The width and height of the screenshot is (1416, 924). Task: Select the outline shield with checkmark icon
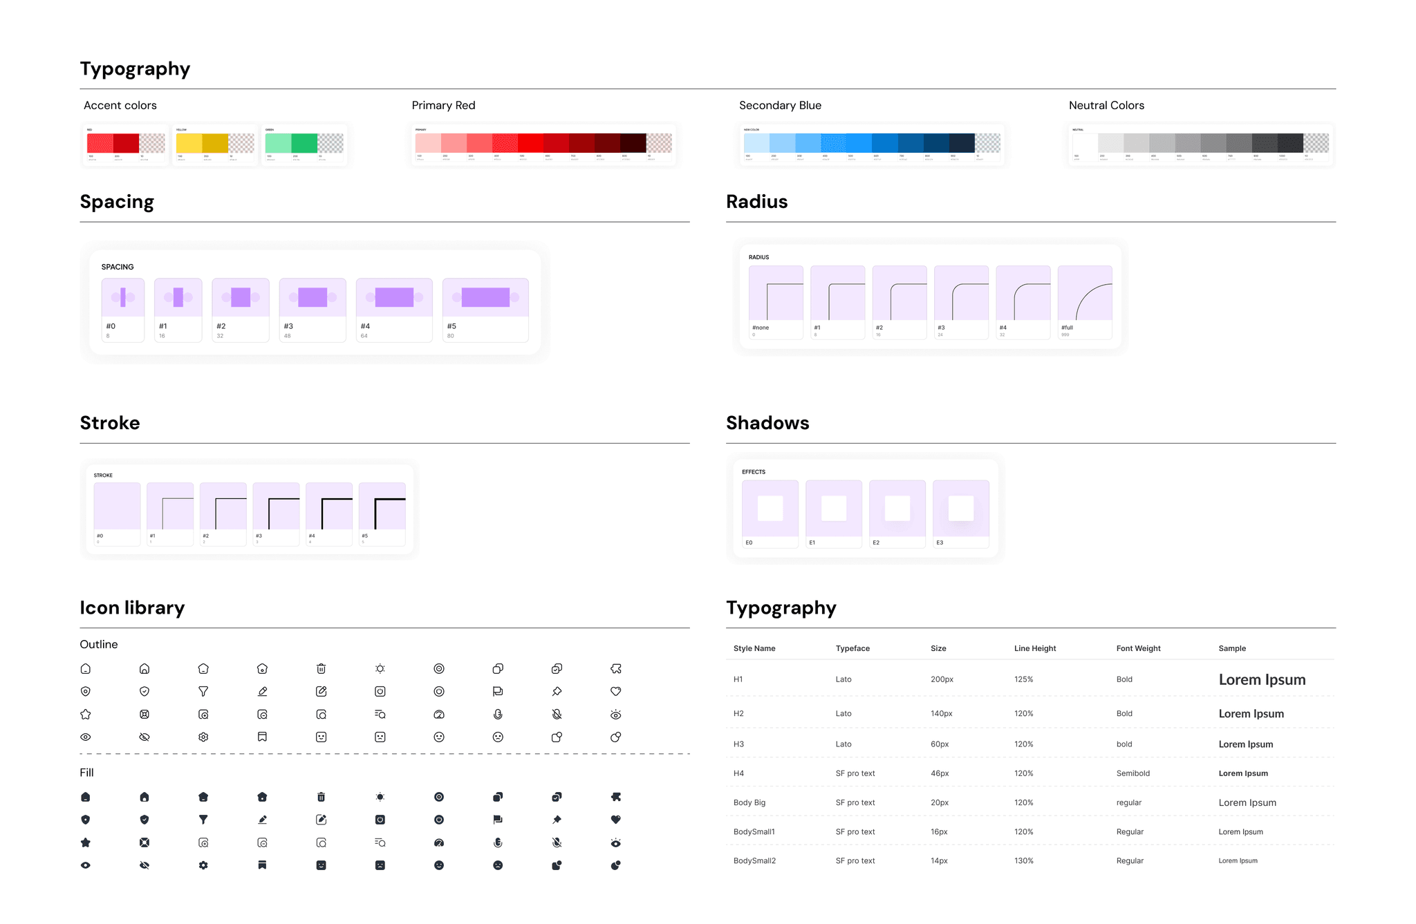145,691
